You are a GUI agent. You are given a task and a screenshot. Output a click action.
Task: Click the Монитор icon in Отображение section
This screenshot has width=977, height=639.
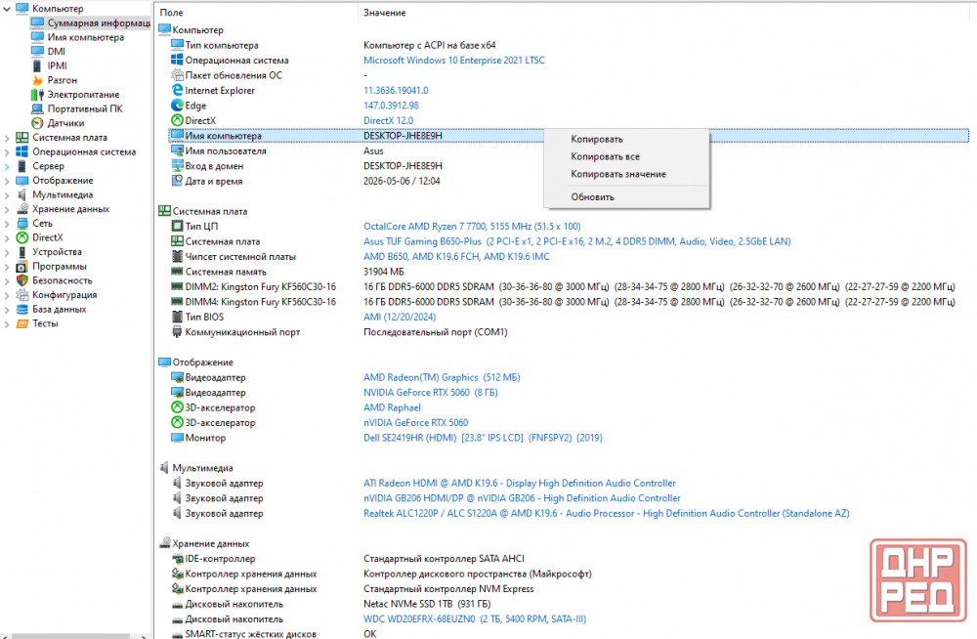click(177, 438)
